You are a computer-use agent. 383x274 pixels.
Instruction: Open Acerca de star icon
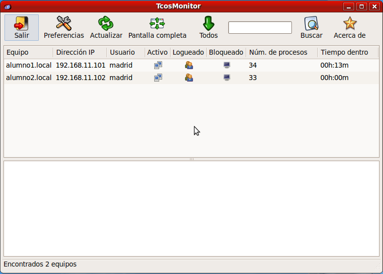point(350,23)
